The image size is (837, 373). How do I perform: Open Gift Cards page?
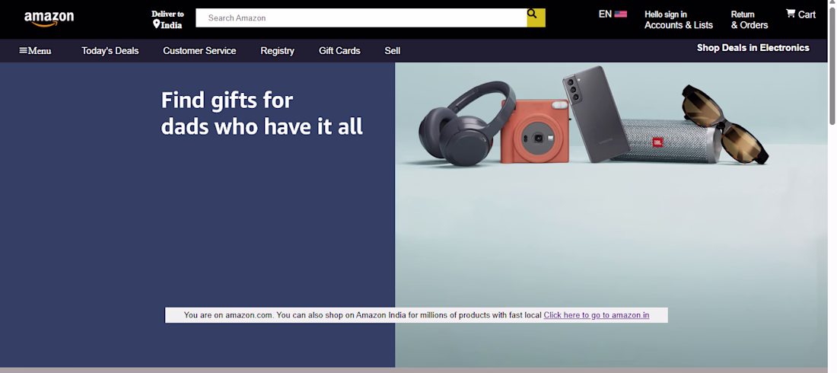339,51
